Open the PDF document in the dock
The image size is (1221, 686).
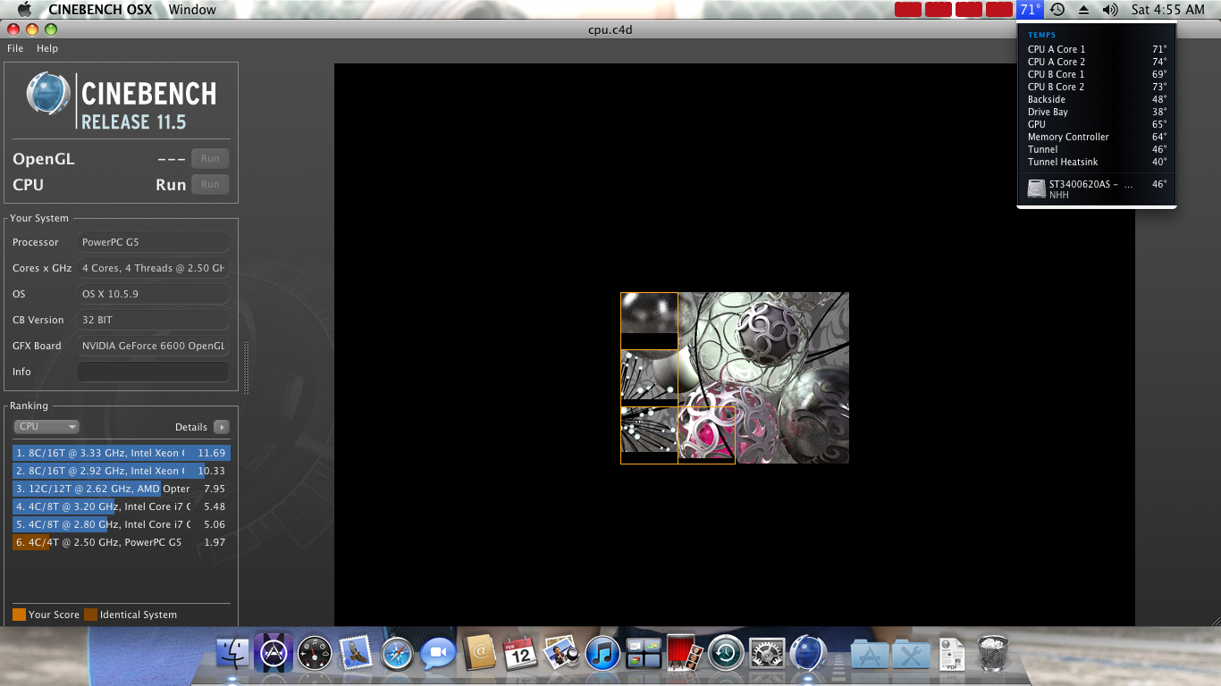(951, 654)
